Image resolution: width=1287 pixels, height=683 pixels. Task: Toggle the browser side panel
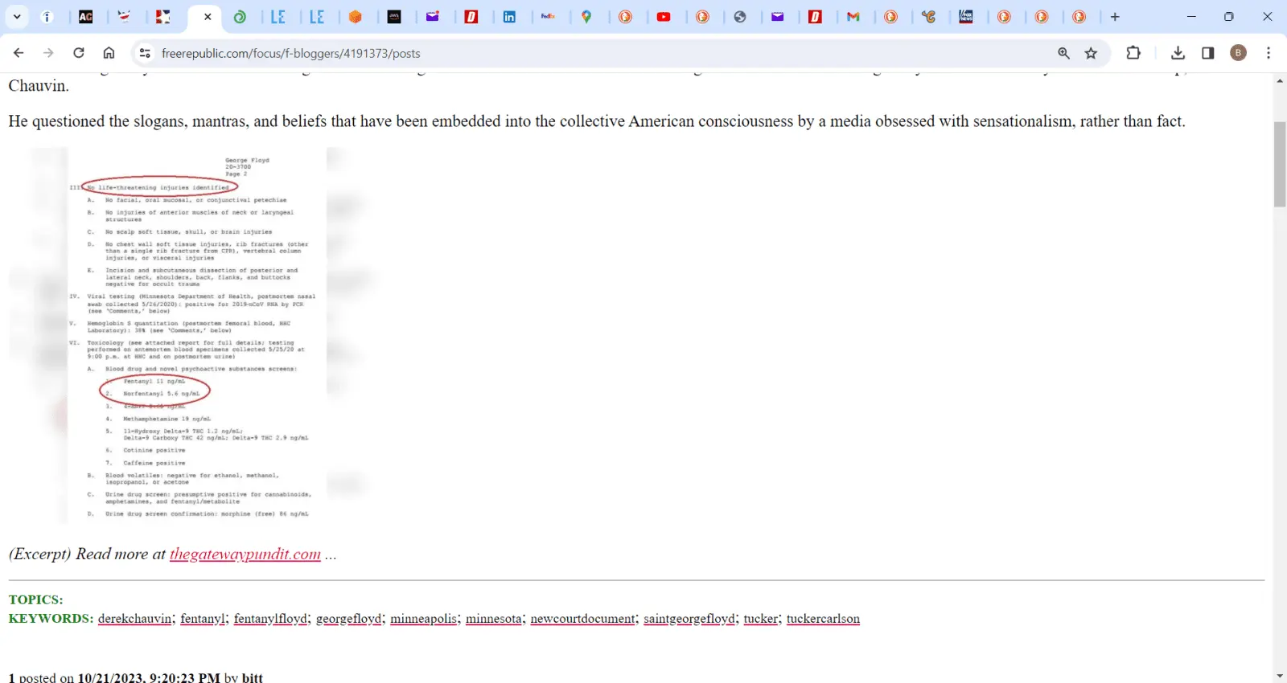coord(1207,53)
